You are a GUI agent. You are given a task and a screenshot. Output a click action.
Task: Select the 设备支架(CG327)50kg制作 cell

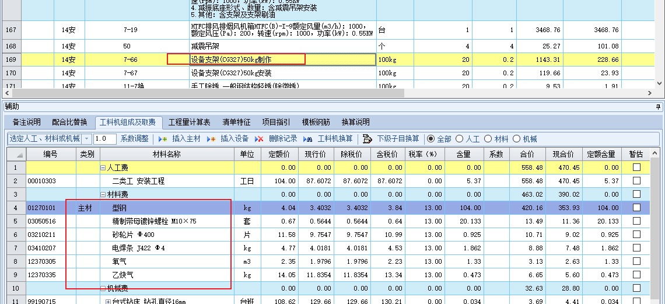pyautogui.click(x=283, y=60)
